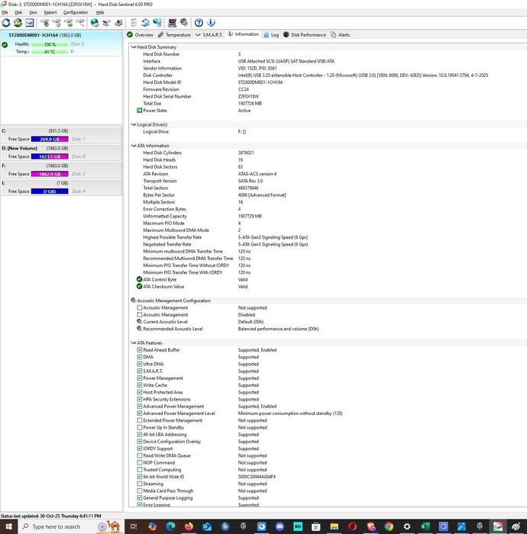The height and width of the screenshot is (534, 527).
Task: Click green health status check beside Health
Action: pyautogui.click(x=5, y=44)
